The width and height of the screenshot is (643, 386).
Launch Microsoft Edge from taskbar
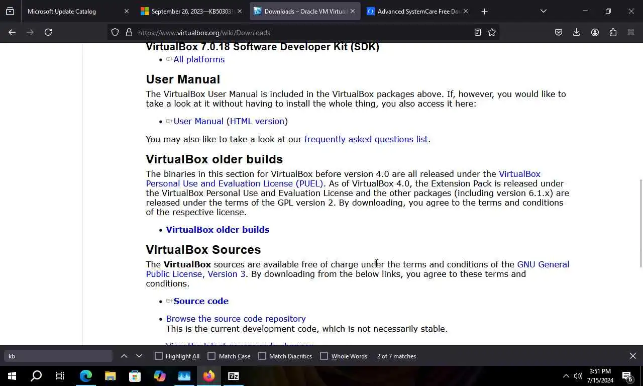pos(86,376)
